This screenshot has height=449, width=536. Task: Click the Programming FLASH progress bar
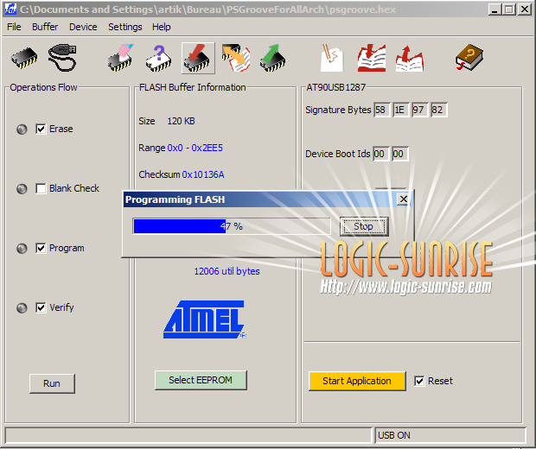pos(231,226)
